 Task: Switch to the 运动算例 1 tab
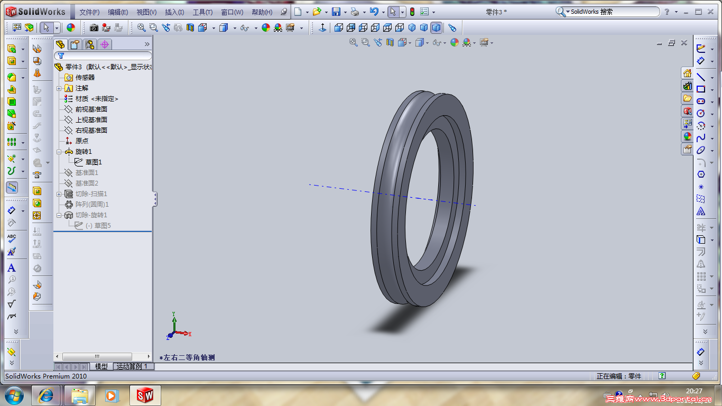coord(133,366)
